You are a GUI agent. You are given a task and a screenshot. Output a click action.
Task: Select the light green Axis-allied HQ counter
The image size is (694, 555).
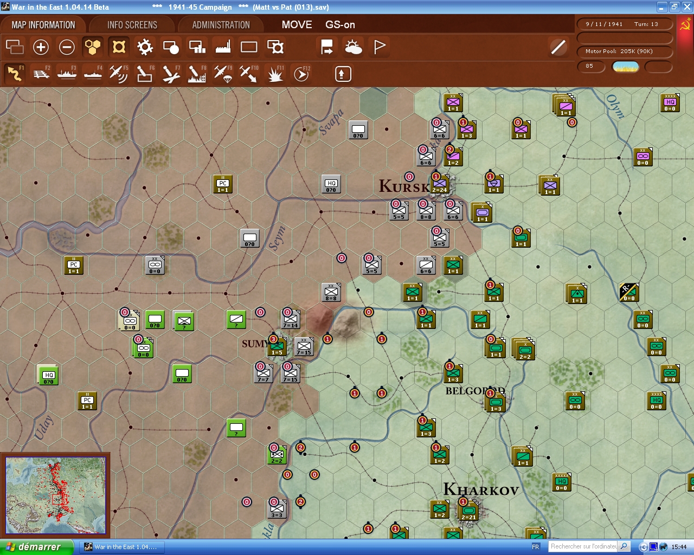[48, 375]
